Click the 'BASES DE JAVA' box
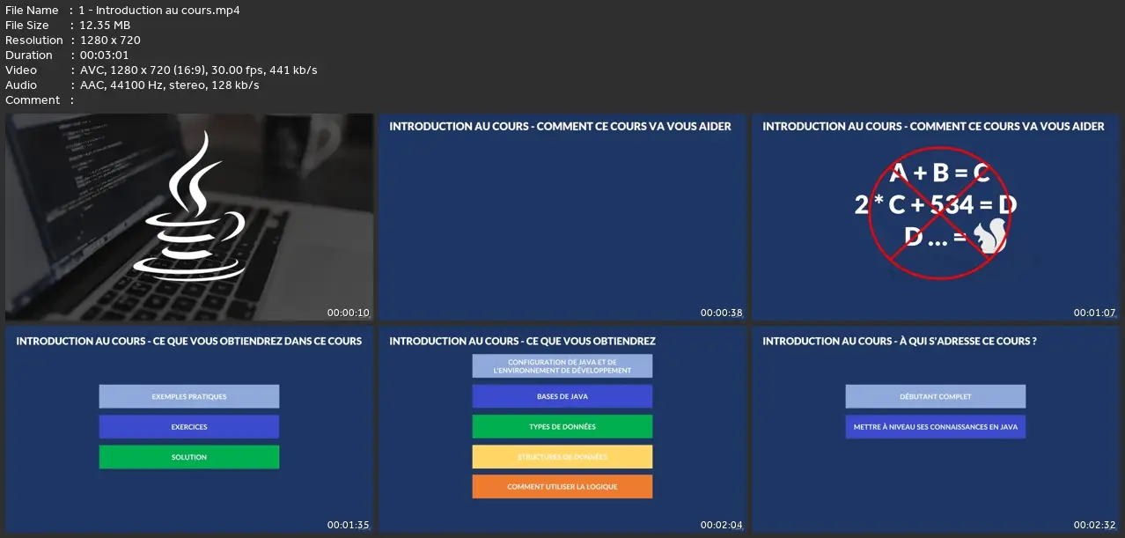Image resolution: width=1125 pixels, height=538 pixels. (x=562, y=396)
